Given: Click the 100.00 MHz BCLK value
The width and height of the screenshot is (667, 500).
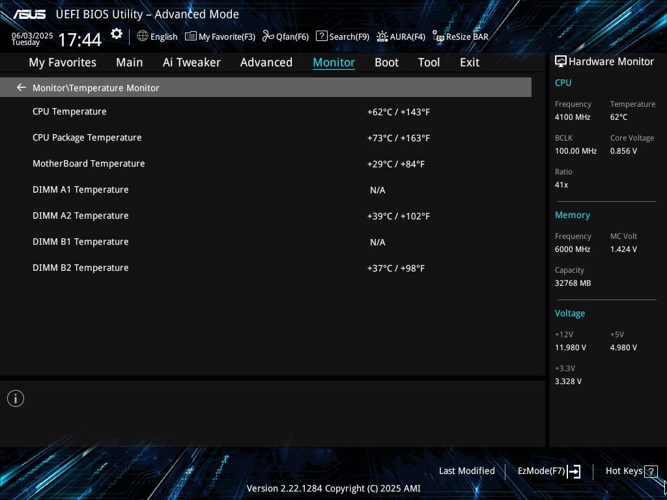Looking at the screenshot, I should (576, 151).
